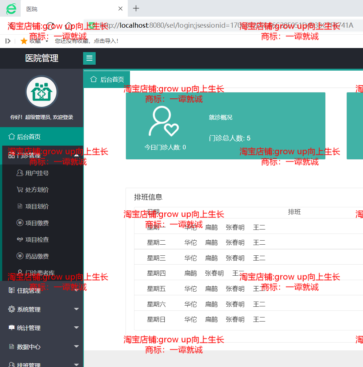Open 项目划价 menu item
The width and height of the screenshot is (363, 367).
(37, 206)
